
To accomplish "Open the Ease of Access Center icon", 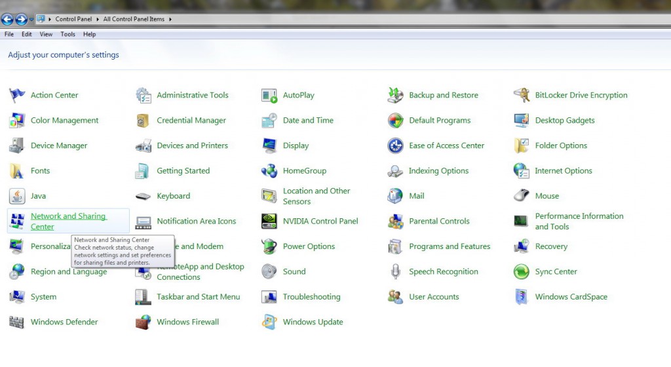I will pyautogui.click(x=395, y=145).
